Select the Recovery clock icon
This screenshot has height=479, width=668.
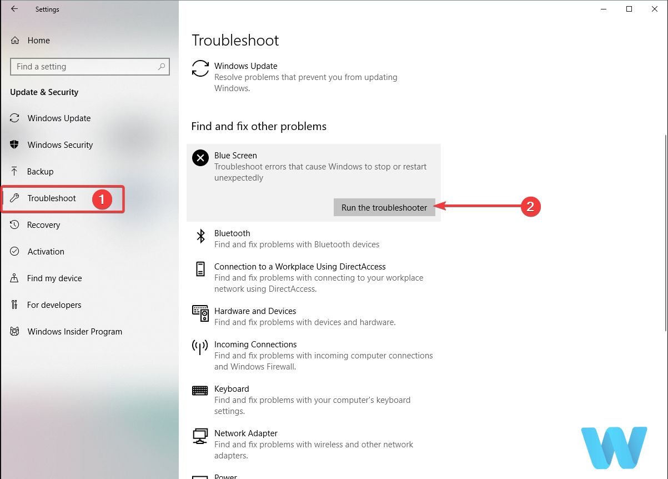(15, 225)
